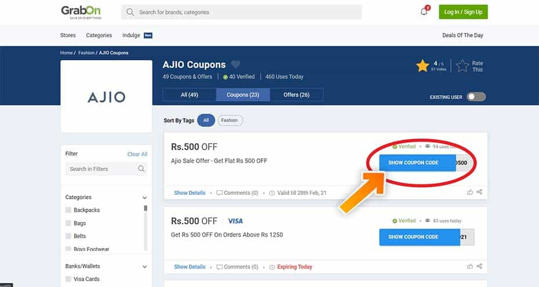This screenshot has height=287, width=539.
Task: Click 'Valid till 28th Feb, 21' text
Action: click(302, 193)
